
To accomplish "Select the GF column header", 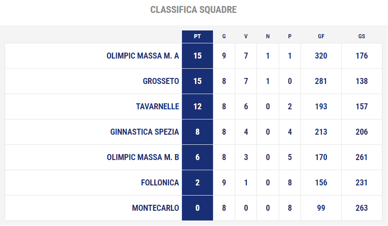I will (321, 36).
